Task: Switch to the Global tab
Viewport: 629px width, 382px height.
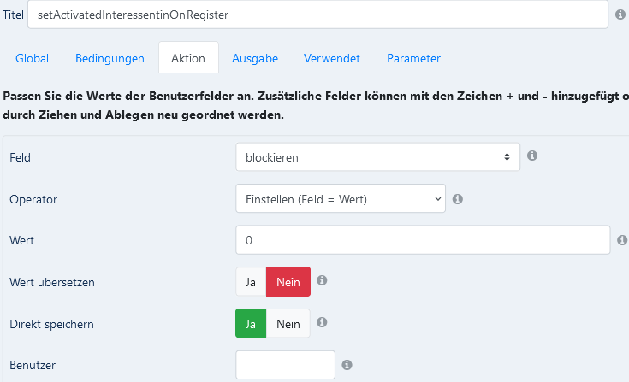Action: click(x=33, y=58)
